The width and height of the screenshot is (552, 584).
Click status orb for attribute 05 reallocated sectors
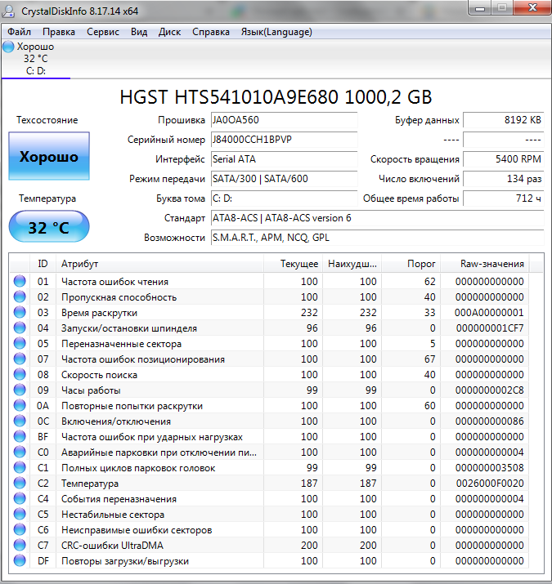point(20,344)
